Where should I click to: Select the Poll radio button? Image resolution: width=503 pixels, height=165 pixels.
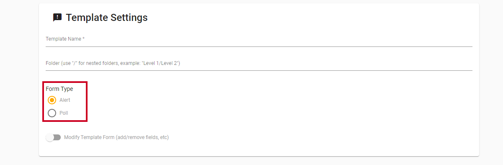pyautogui.click(x=52, y=113)
